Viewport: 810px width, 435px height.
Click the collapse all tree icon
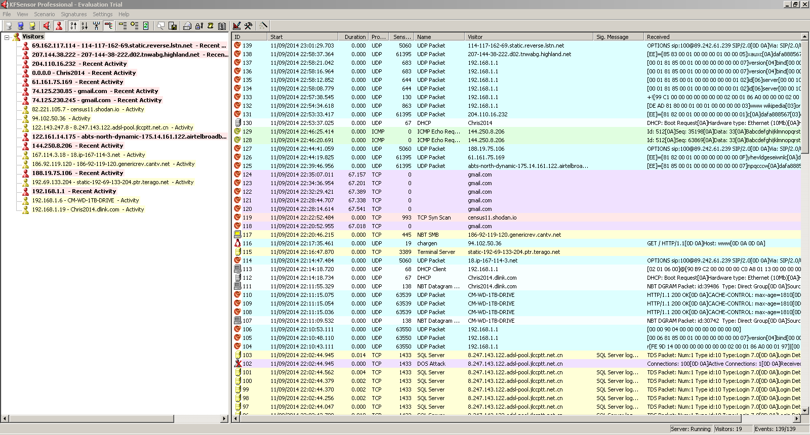tap(123, 25)
